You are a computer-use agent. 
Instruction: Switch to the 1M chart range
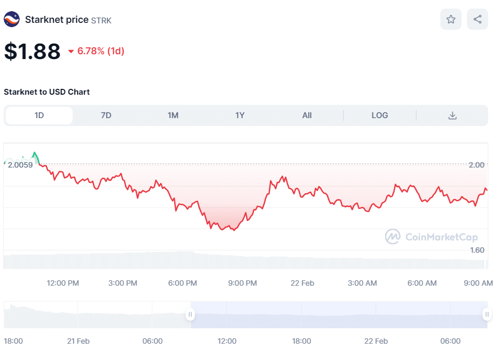(x=173, y=115)
